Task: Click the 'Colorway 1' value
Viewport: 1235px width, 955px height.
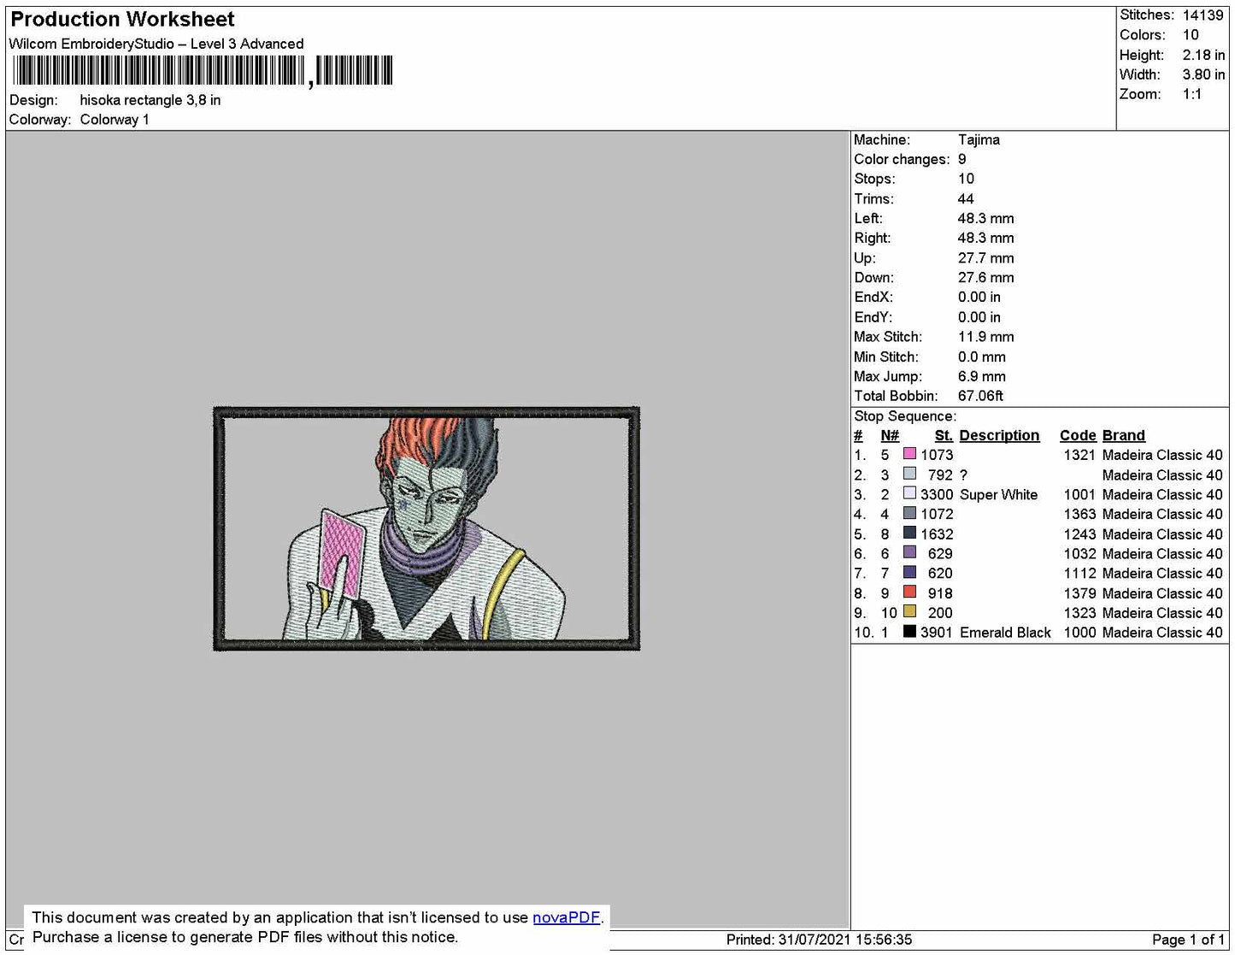Action: pyautogui.click(x=115, y=120)
